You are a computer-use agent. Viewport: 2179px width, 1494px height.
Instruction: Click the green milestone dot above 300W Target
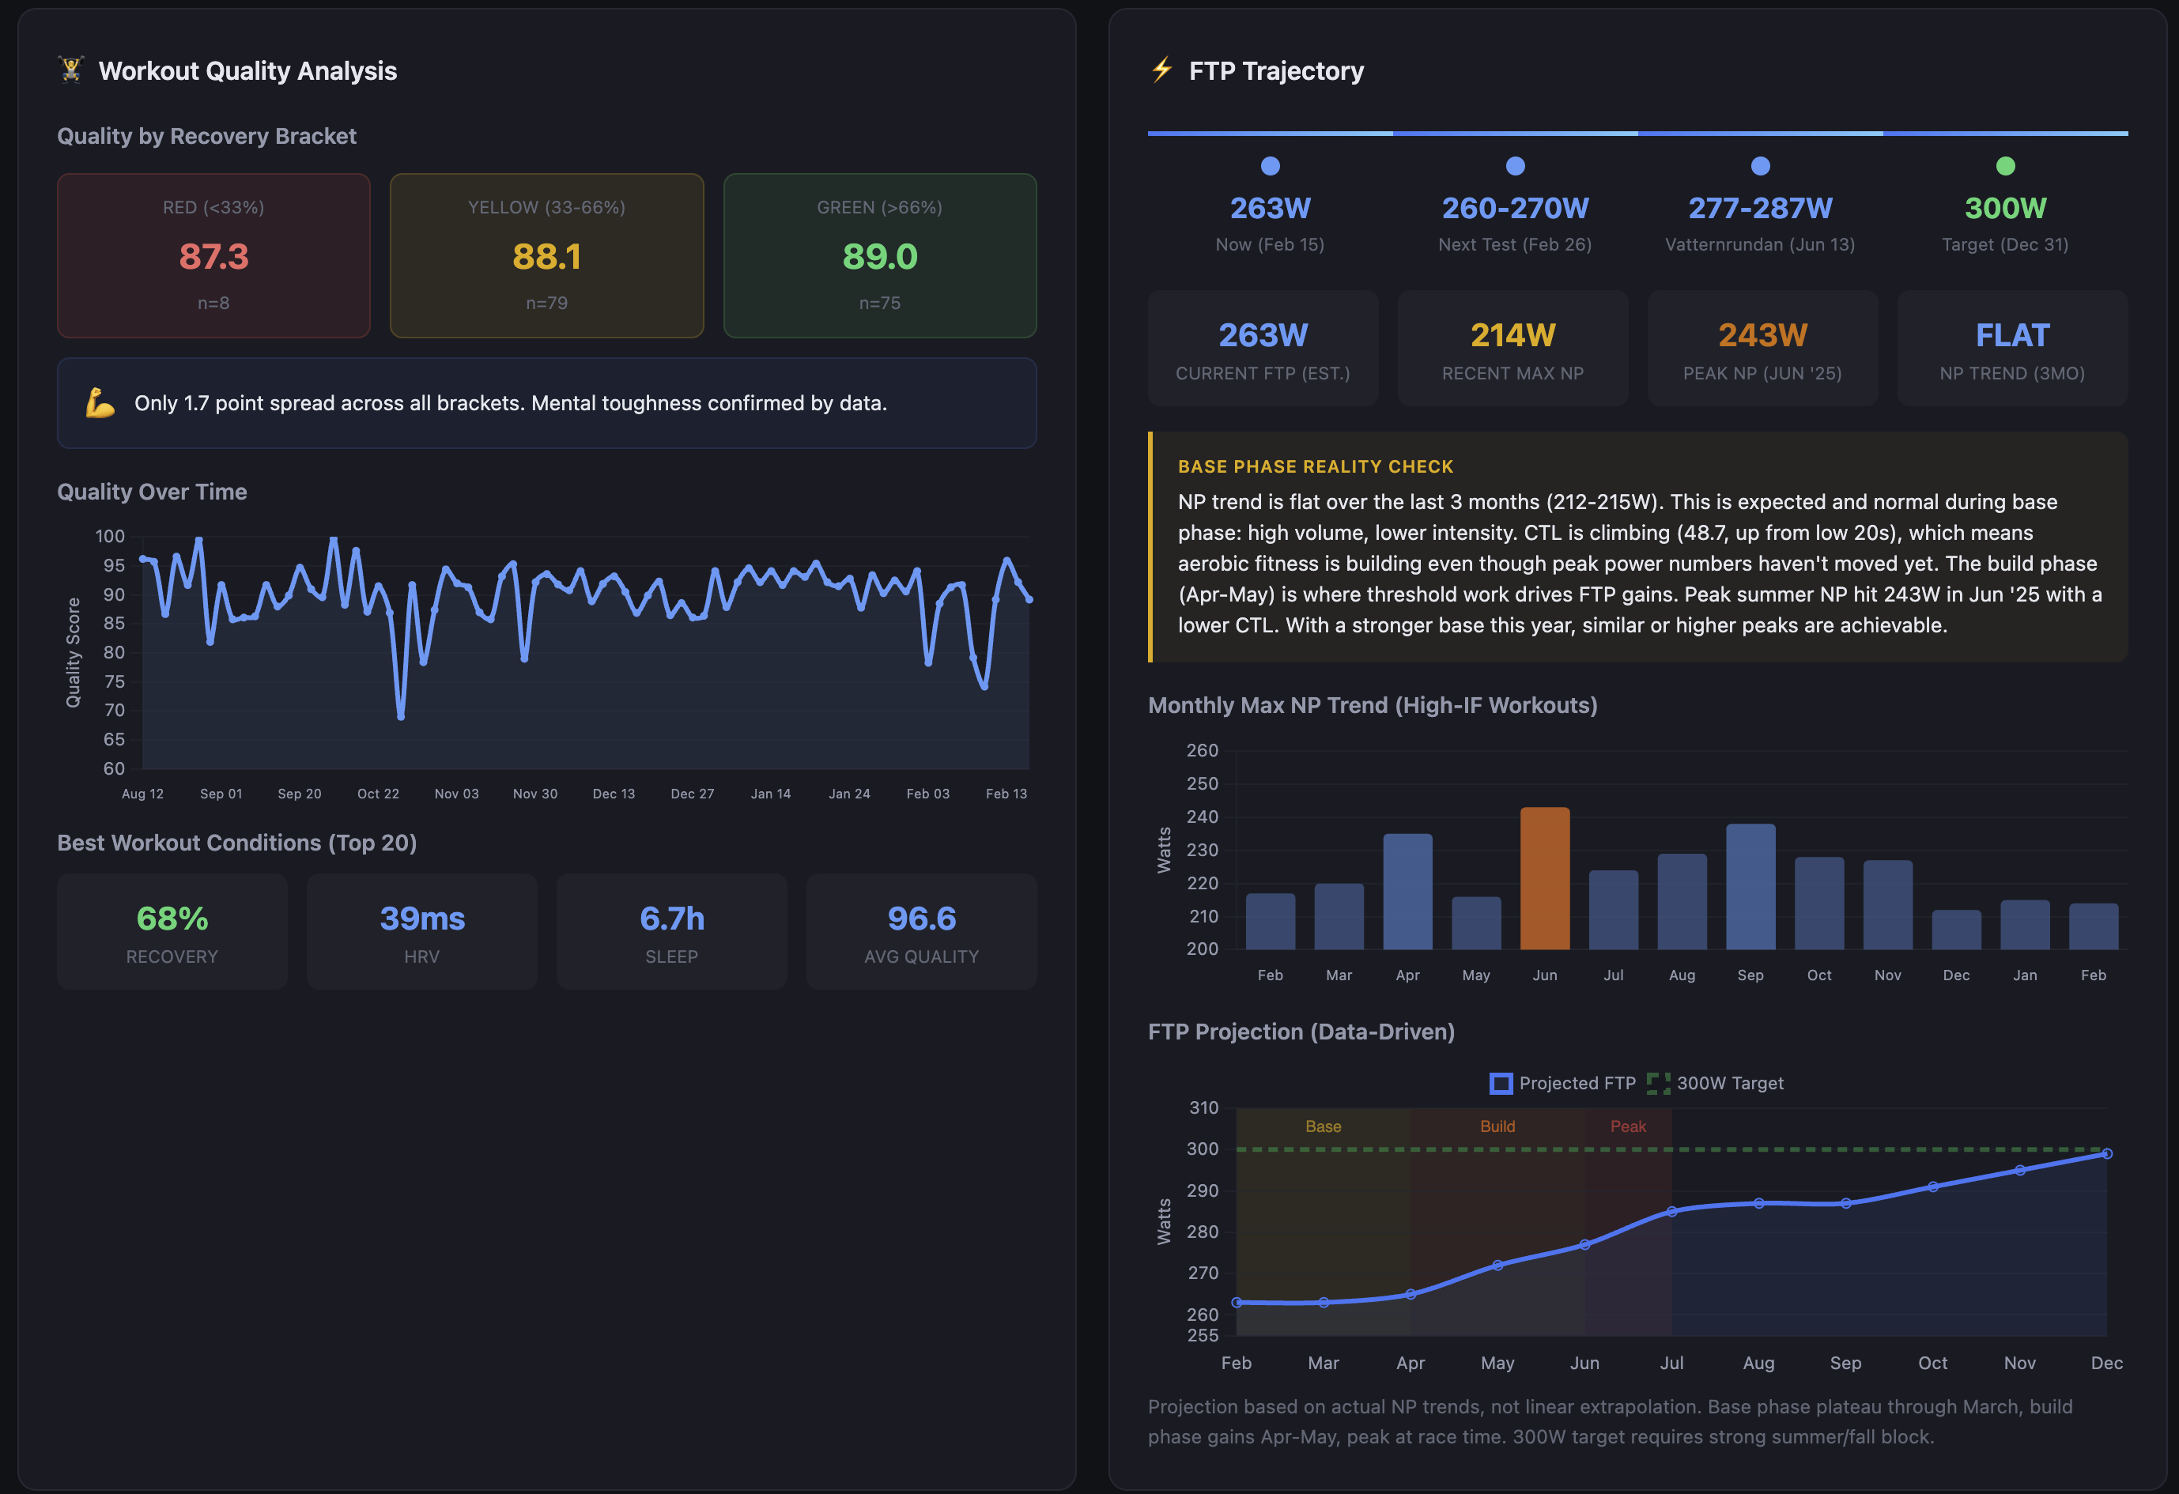pyautogui.click(x=2006, y=165)
